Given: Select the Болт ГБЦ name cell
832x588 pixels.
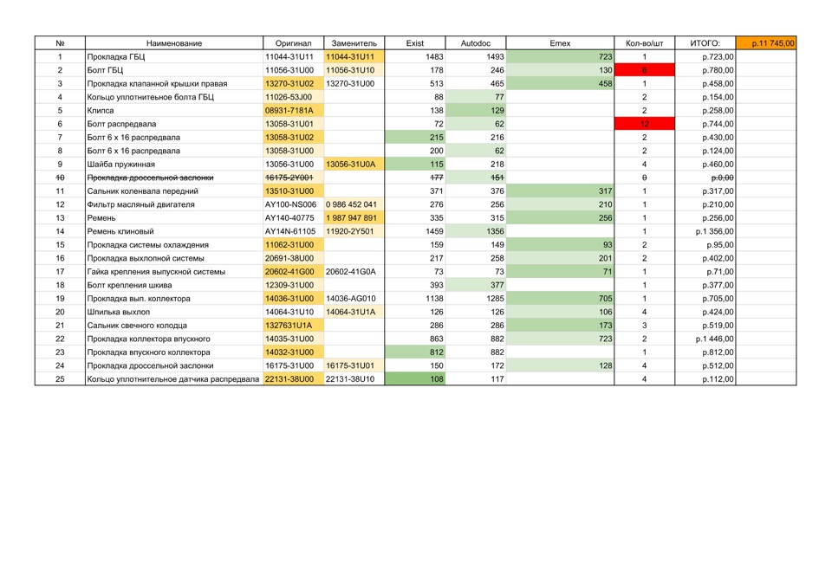Looking at the screenshot, I should click(174, 70).
